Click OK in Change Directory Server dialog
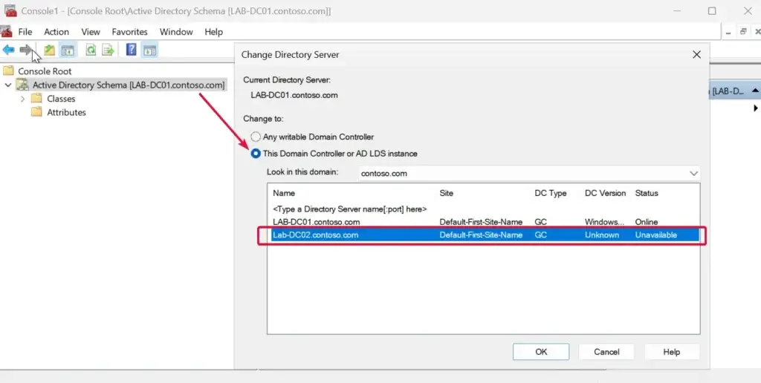Viewport: 761px width, 383px height. [541, 352]
